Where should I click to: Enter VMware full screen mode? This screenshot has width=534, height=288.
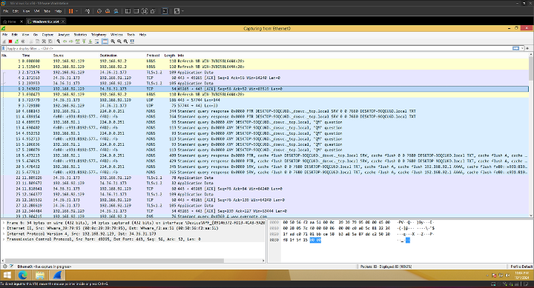(x=145, y=11)
